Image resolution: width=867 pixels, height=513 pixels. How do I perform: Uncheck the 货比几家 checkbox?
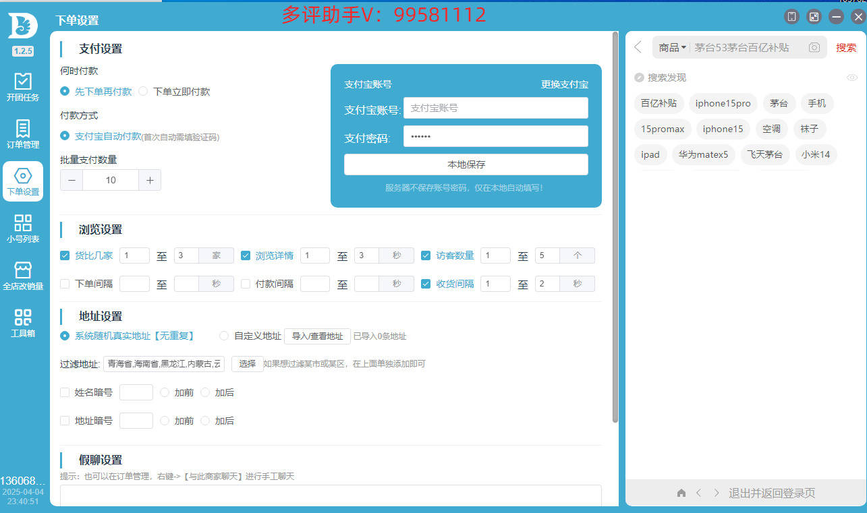65,255
